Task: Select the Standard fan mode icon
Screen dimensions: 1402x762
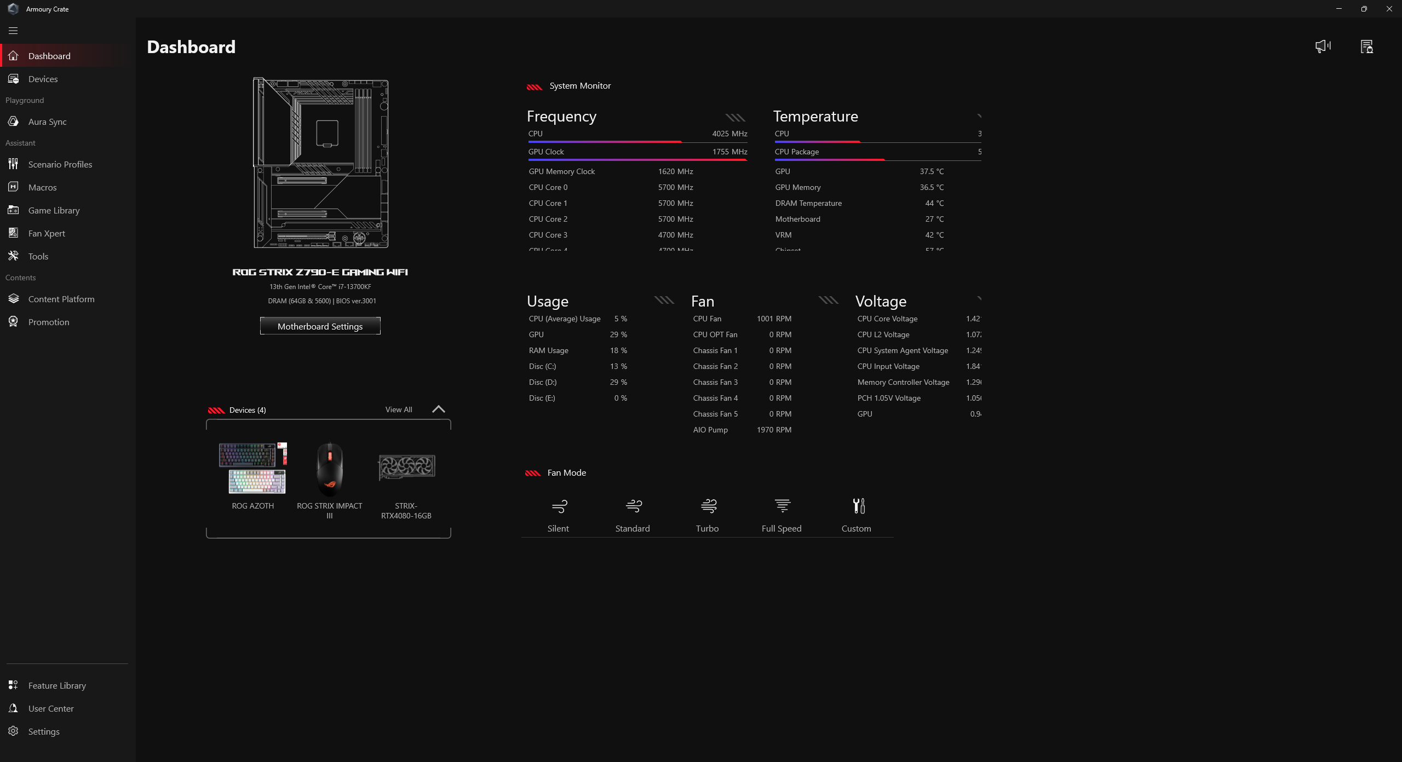Action: pos(634,506)
